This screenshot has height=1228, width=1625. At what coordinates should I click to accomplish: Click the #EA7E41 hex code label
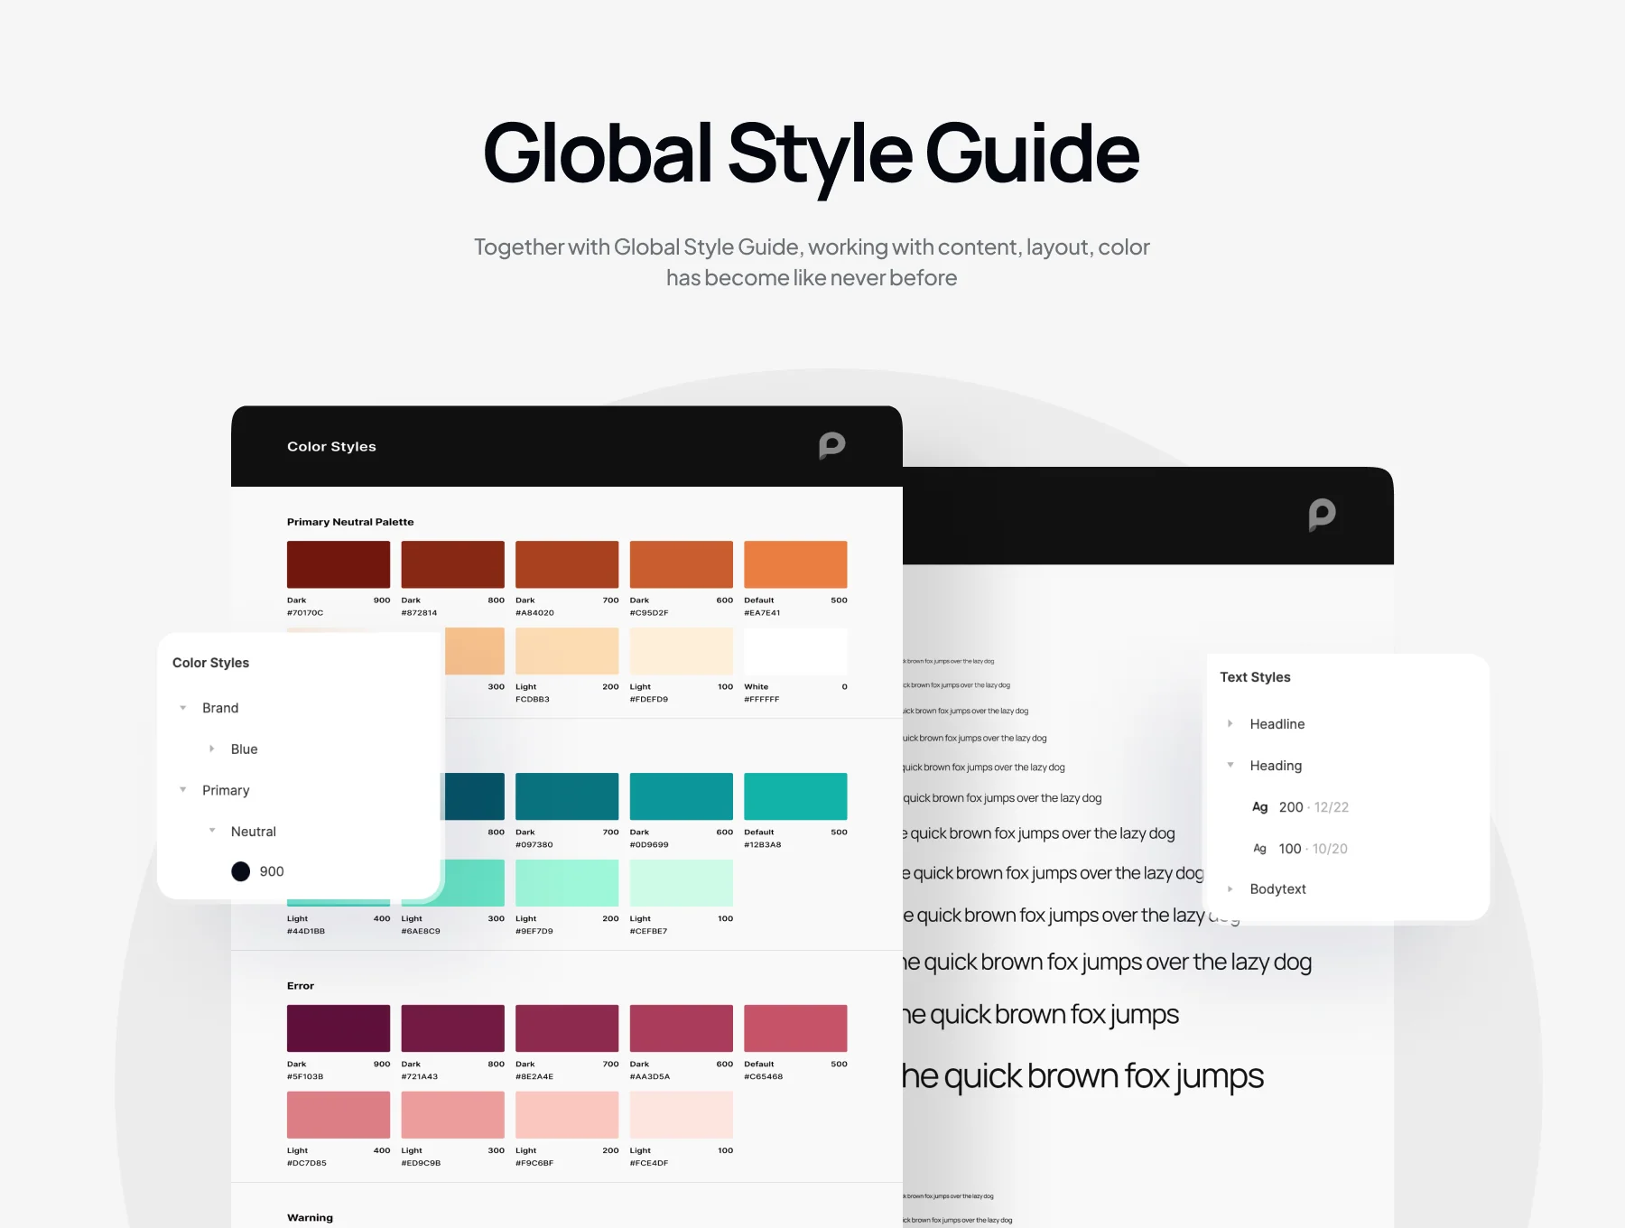pos(762,613)
